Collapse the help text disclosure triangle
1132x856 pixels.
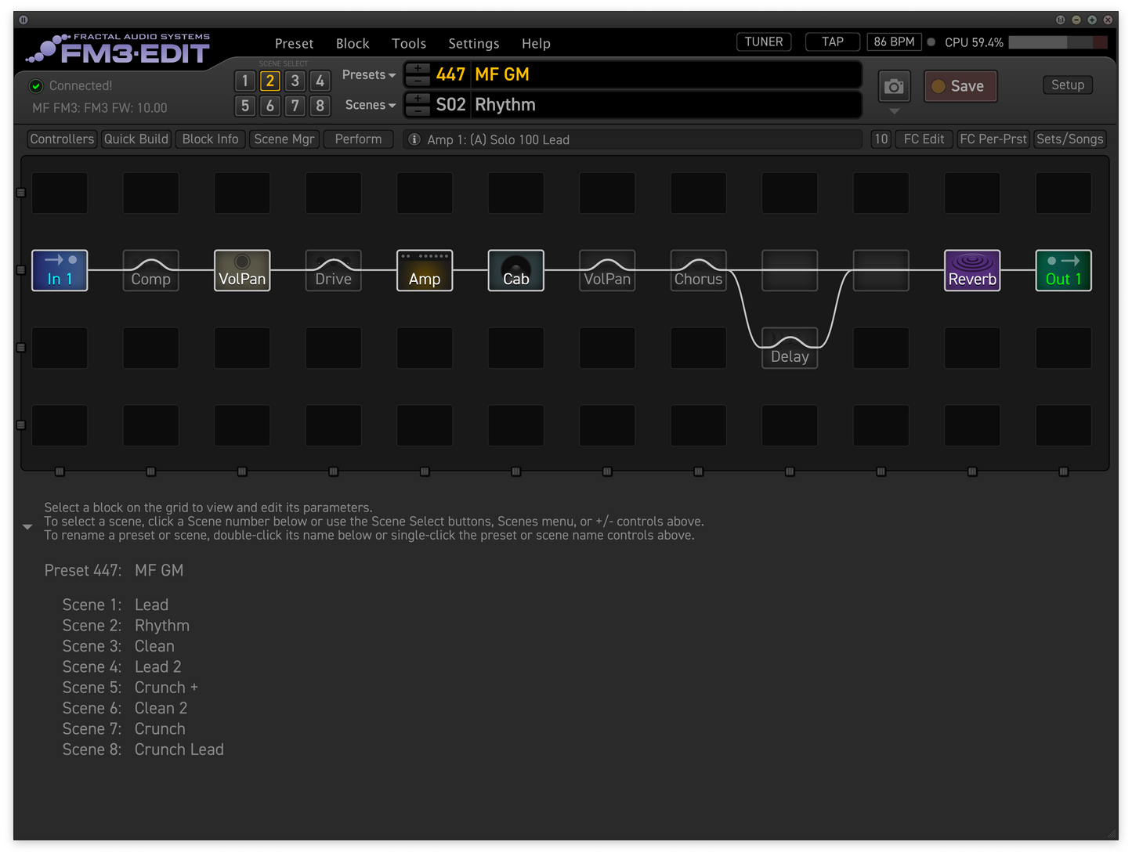pyautogui.click(x=27, y=527)
